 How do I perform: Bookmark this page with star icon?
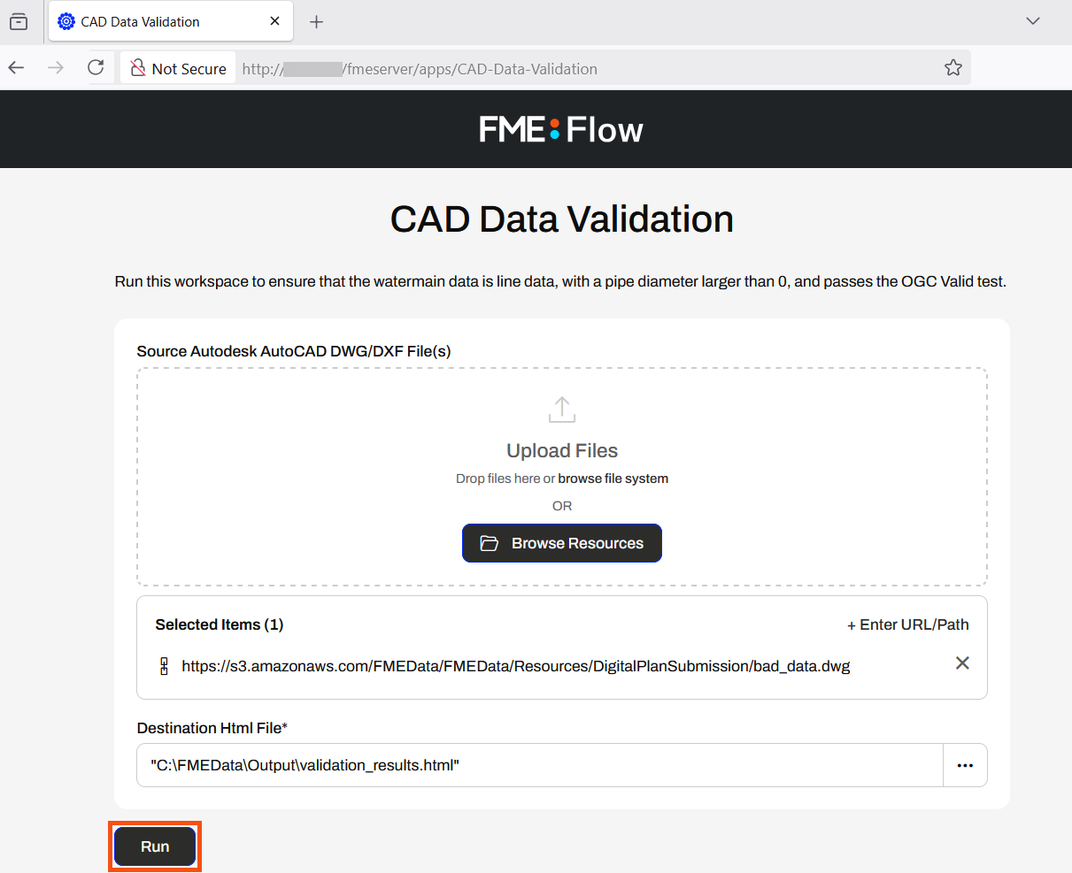pos(953,68)
